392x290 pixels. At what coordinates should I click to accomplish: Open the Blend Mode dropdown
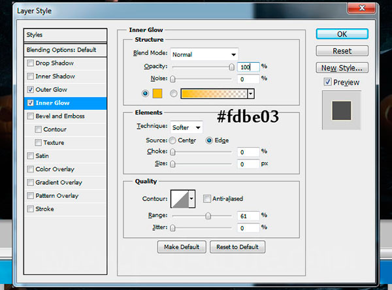(x=204, y=54)
